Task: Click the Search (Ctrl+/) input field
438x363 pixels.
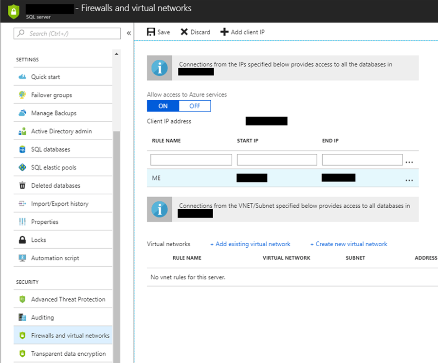Action: [x=67, y=34]
